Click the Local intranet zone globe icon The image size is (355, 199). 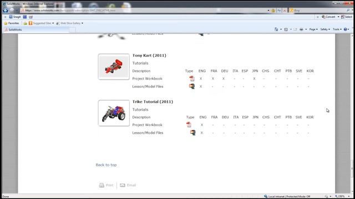[266, 197]
